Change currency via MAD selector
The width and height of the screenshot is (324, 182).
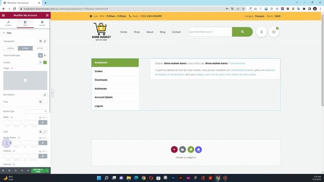point(277,16)
